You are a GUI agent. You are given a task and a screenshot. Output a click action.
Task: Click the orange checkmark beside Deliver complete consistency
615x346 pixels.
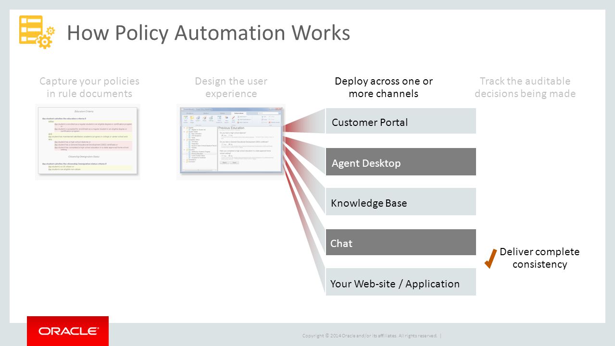(490, 259)
